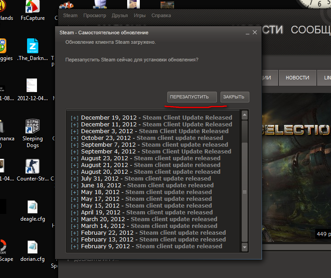Click the ПЕРЕЗАПУСТИТЬ button
The width and height of the screenshot is (331, 278).
pyautogui.click(x=192, y=97)
